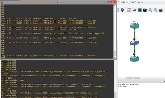Click the 00:20:08.915 type 134 log line
The width and height of the screenshot is (165, 98).
point(48,42)
